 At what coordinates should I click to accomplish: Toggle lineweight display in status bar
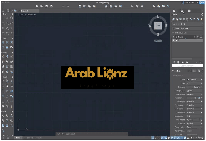(169, 138)
